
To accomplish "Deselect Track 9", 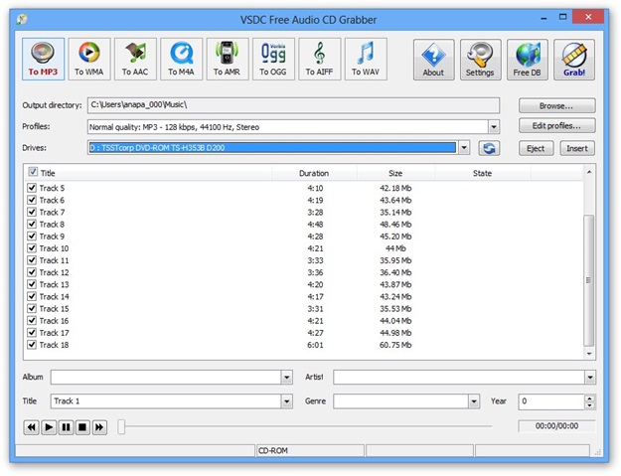I will click(32, 236).
